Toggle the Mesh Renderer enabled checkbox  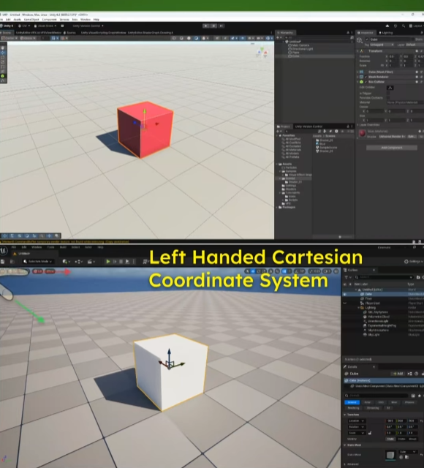[366, 77]
